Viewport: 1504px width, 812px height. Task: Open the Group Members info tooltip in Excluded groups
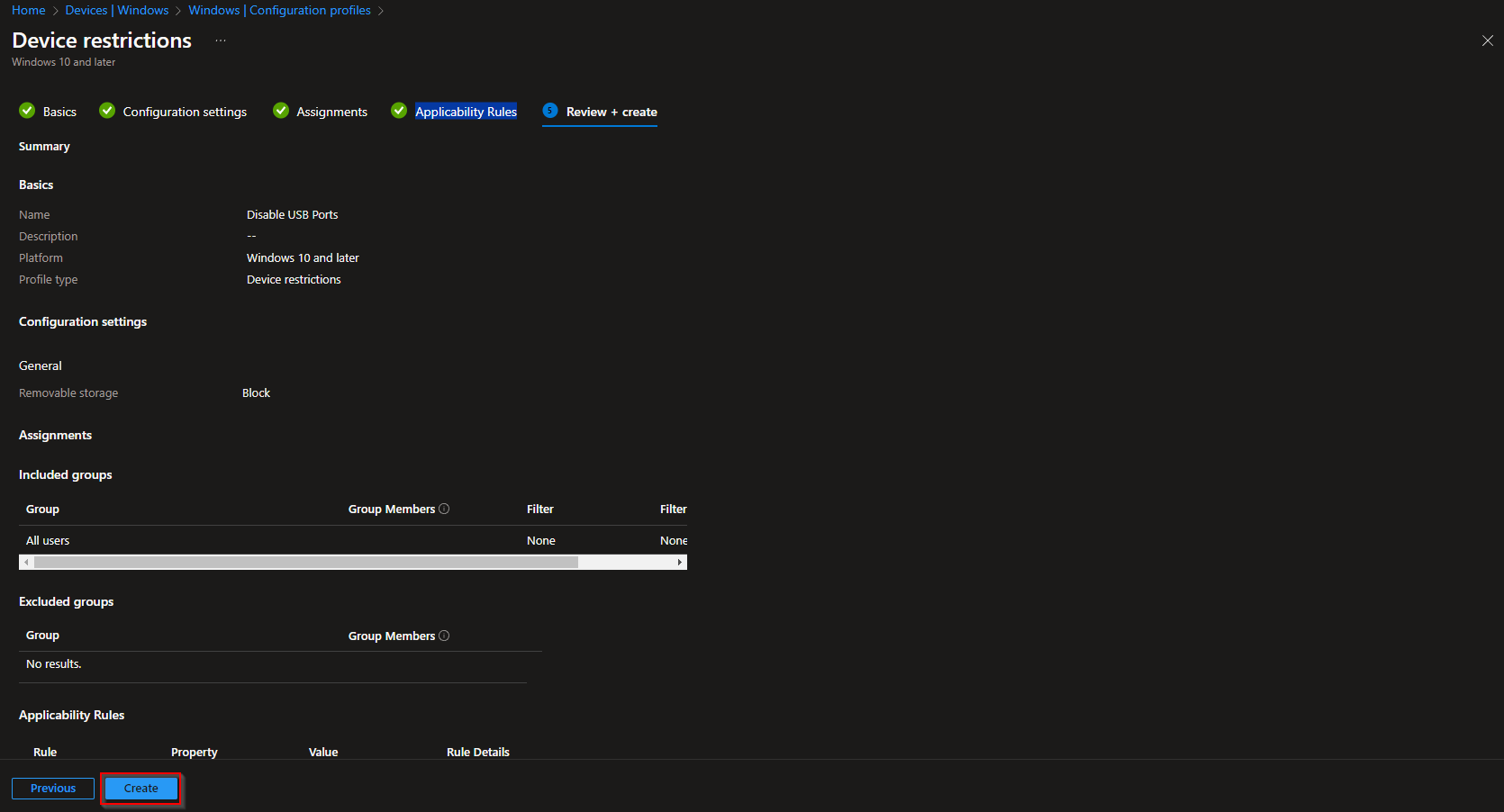pyautogui.click(x=444, y=636)
